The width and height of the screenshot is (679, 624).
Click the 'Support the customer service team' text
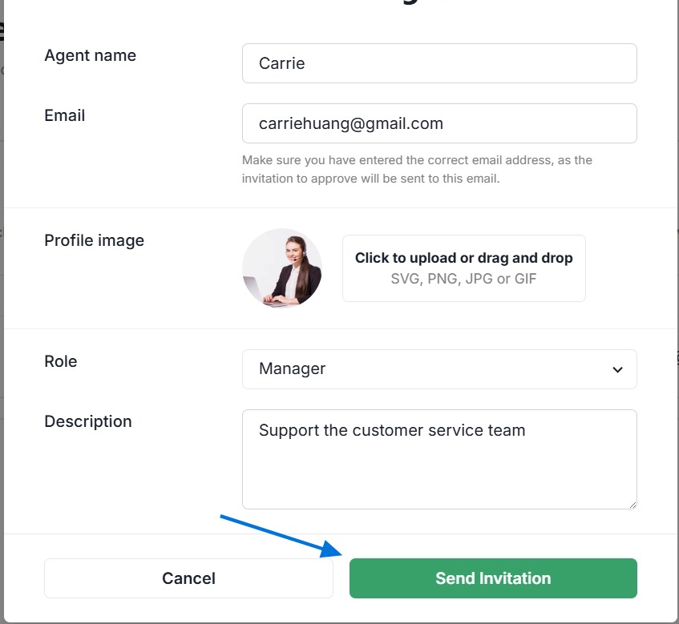pyautogui.click(x=392, y=430)
